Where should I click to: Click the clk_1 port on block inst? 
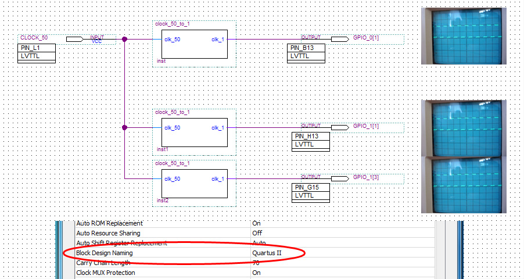coord(218,40)
